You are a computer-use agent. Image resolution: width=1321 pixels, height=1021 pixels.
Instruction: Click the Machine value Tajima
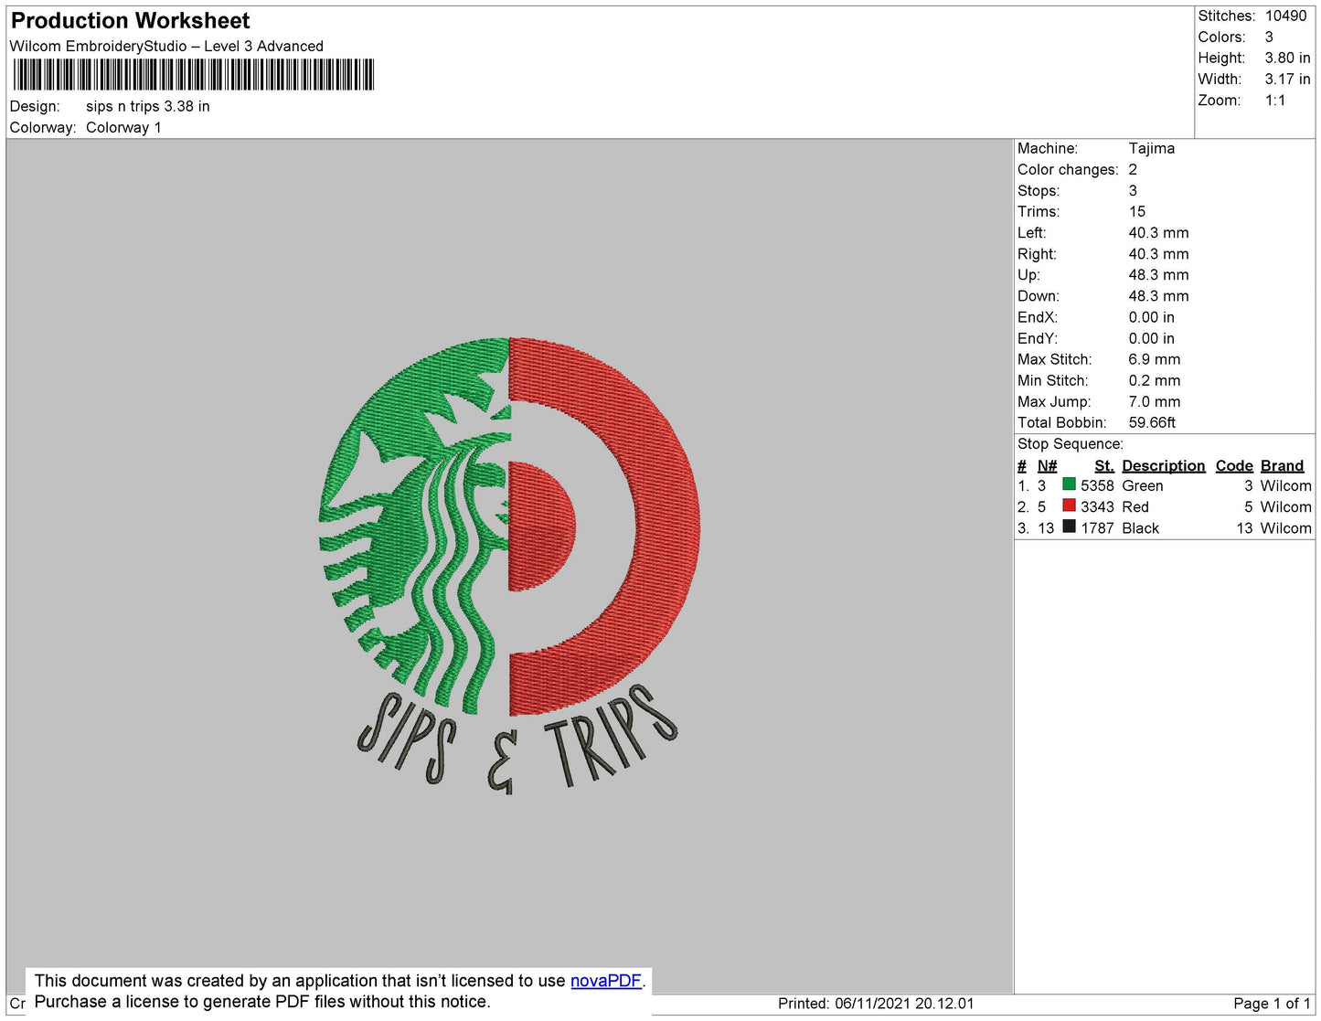(x=1151, y=148)
